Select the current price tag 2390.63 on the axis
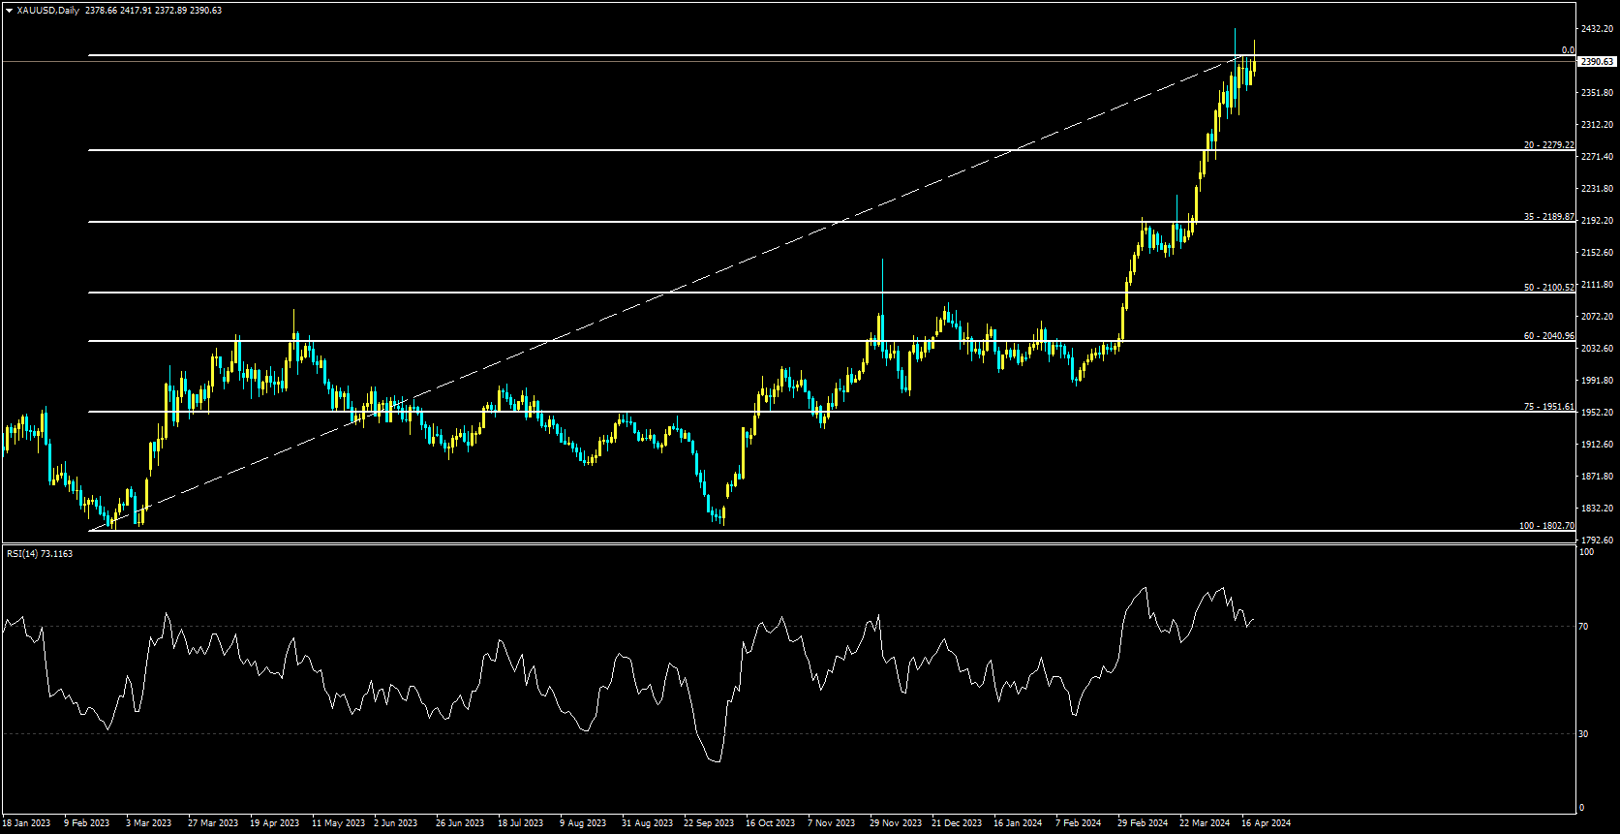1620x834 pixels. point(1597,61)
